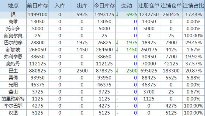Select the 前日库存 column header
Screen dimensions: 205x116
coord(38,6)
